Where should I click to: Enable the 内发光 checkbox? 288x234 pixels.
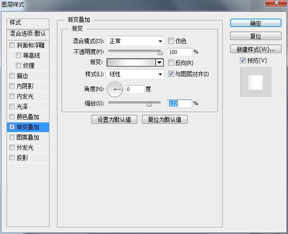click(12, 96)
